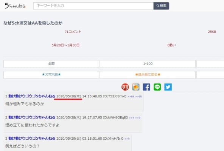
Task: Click ID:XhyH/Iri0 on post 3
Action: coord(113,139)
